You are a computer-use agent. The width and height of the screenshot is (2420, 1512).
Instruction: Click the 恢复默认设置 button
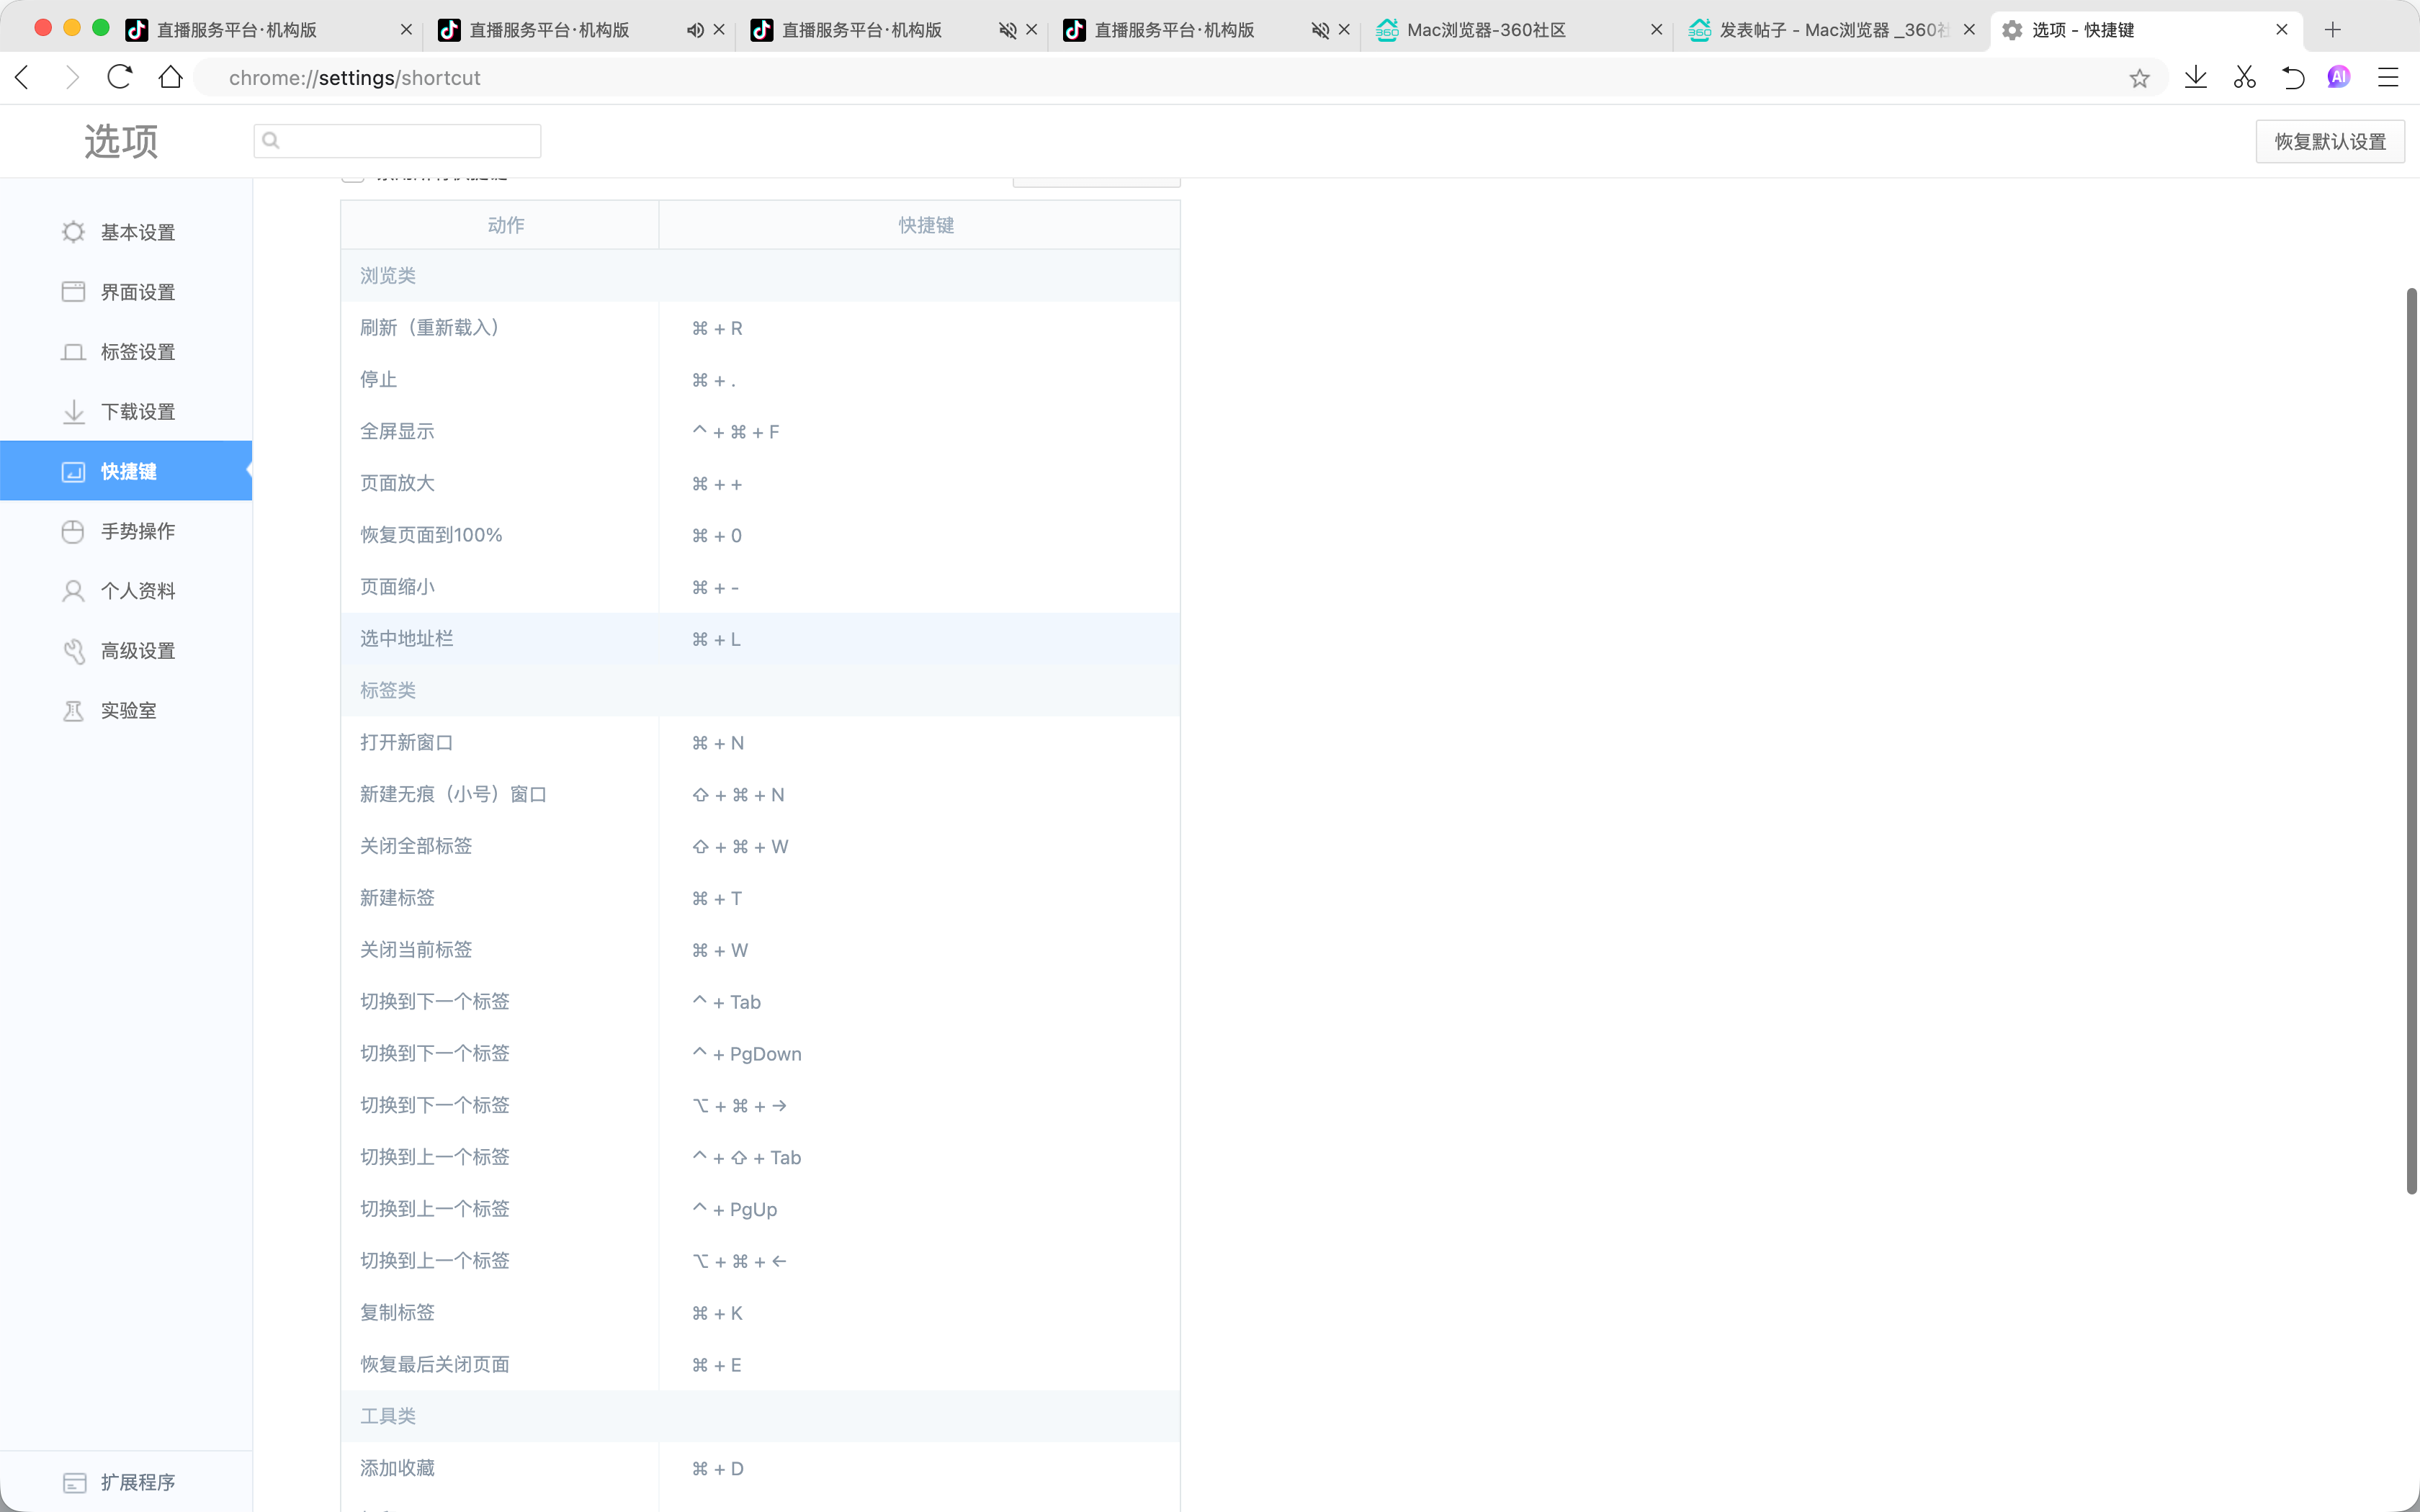2330,142
